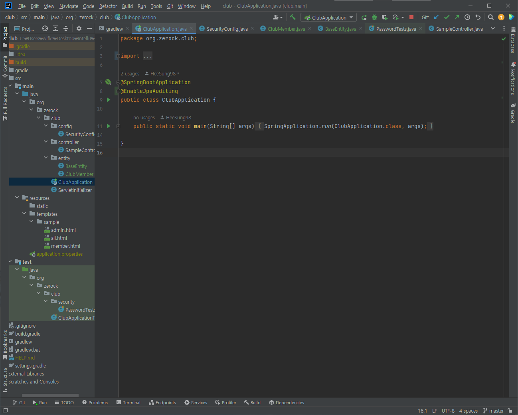Run with coverage shield icon
Image resolution: width=518 pixels, height=415 pixels.
pyautogui.click(x=384, y=18)
